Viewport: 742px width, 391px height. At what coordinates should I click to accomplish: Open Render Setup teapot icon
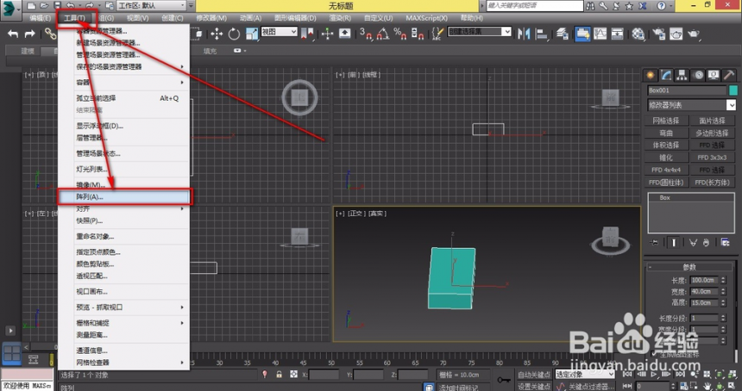[658, 34]
